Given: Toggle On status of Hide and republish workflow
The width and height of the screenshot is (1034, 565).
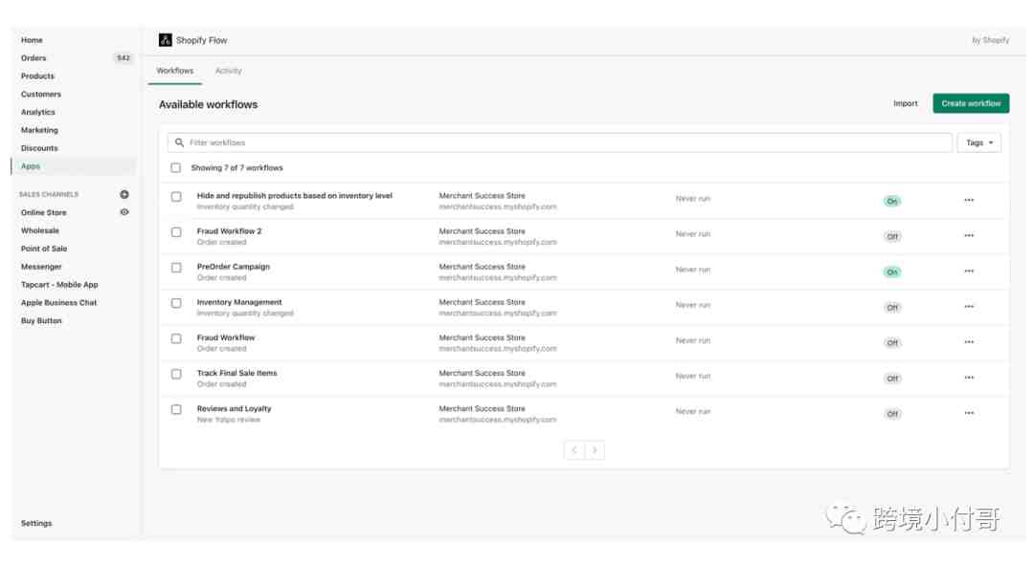Looking at the screenshot, I should click(x=892, y=202).
